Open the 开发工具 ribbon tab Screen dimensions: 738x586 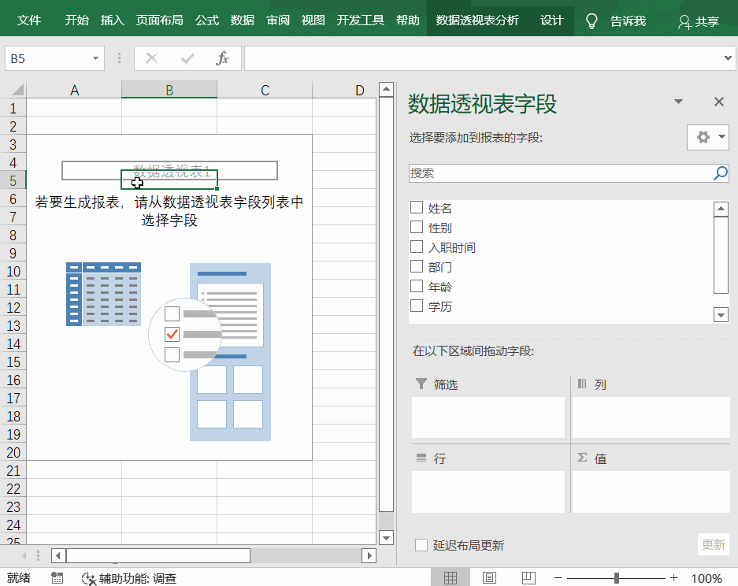361,20
